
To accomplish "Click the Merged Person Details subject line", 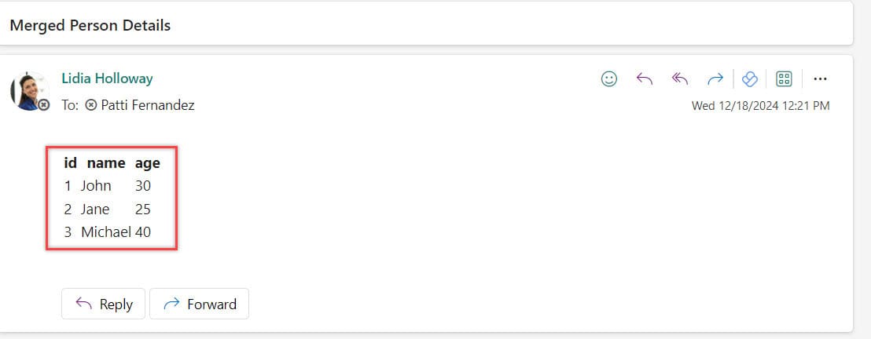I will tap(90, 25).
